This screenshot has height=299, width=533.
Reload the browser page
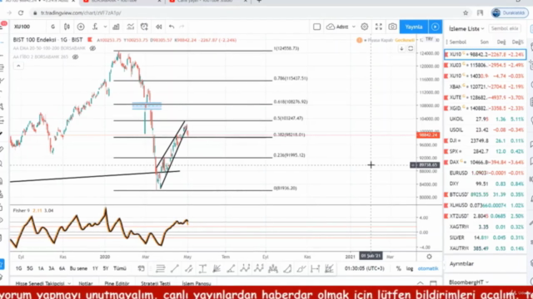(21, 13)
